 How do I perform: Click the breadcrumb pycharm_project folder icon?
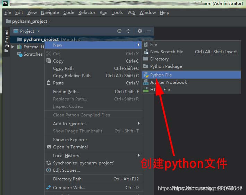tap(8, 21)
